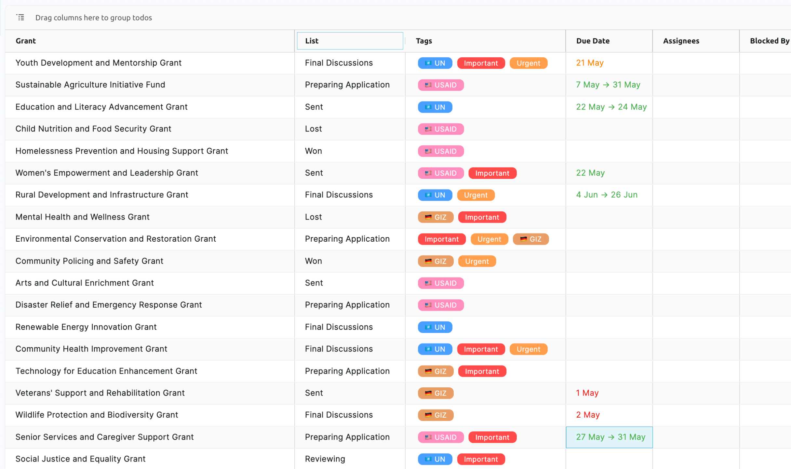The height and width of the screenshot is (469, 791).
Task: Click Urgent tag on Community Policing row
Action: [477, 261]
